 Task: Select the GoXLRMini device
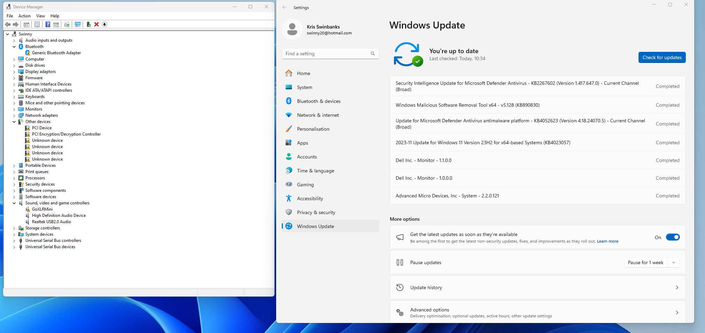tap(42, 209)
